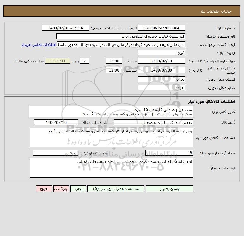
Task: Click the buyer organization name field
Action: click(x=121, y=36)
